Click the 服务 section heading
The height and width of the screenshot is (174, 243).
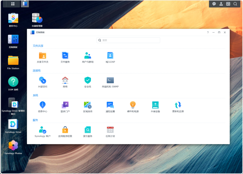click(35, 120)
